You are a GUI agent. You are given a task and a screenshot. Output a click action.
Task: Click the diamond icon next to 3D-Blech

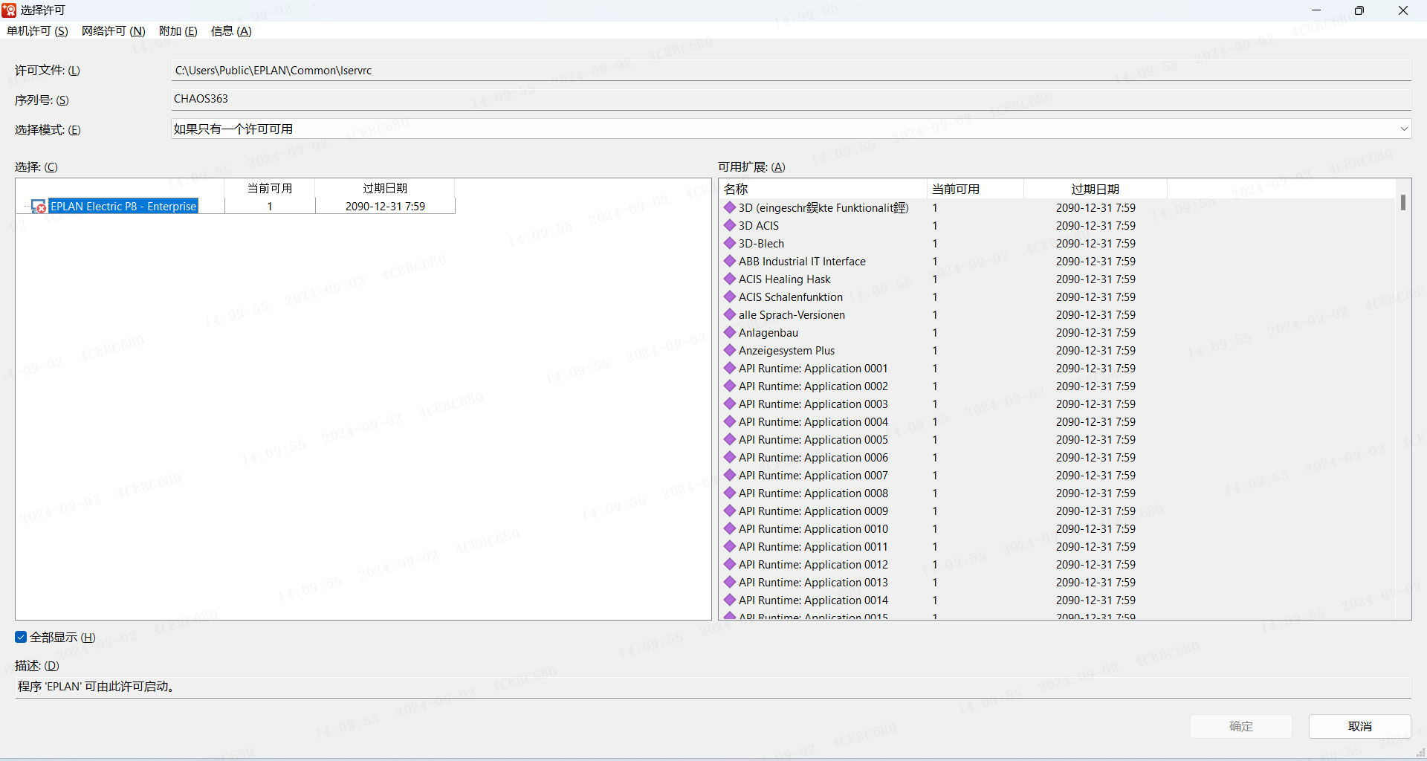click(x=730, y=243)
